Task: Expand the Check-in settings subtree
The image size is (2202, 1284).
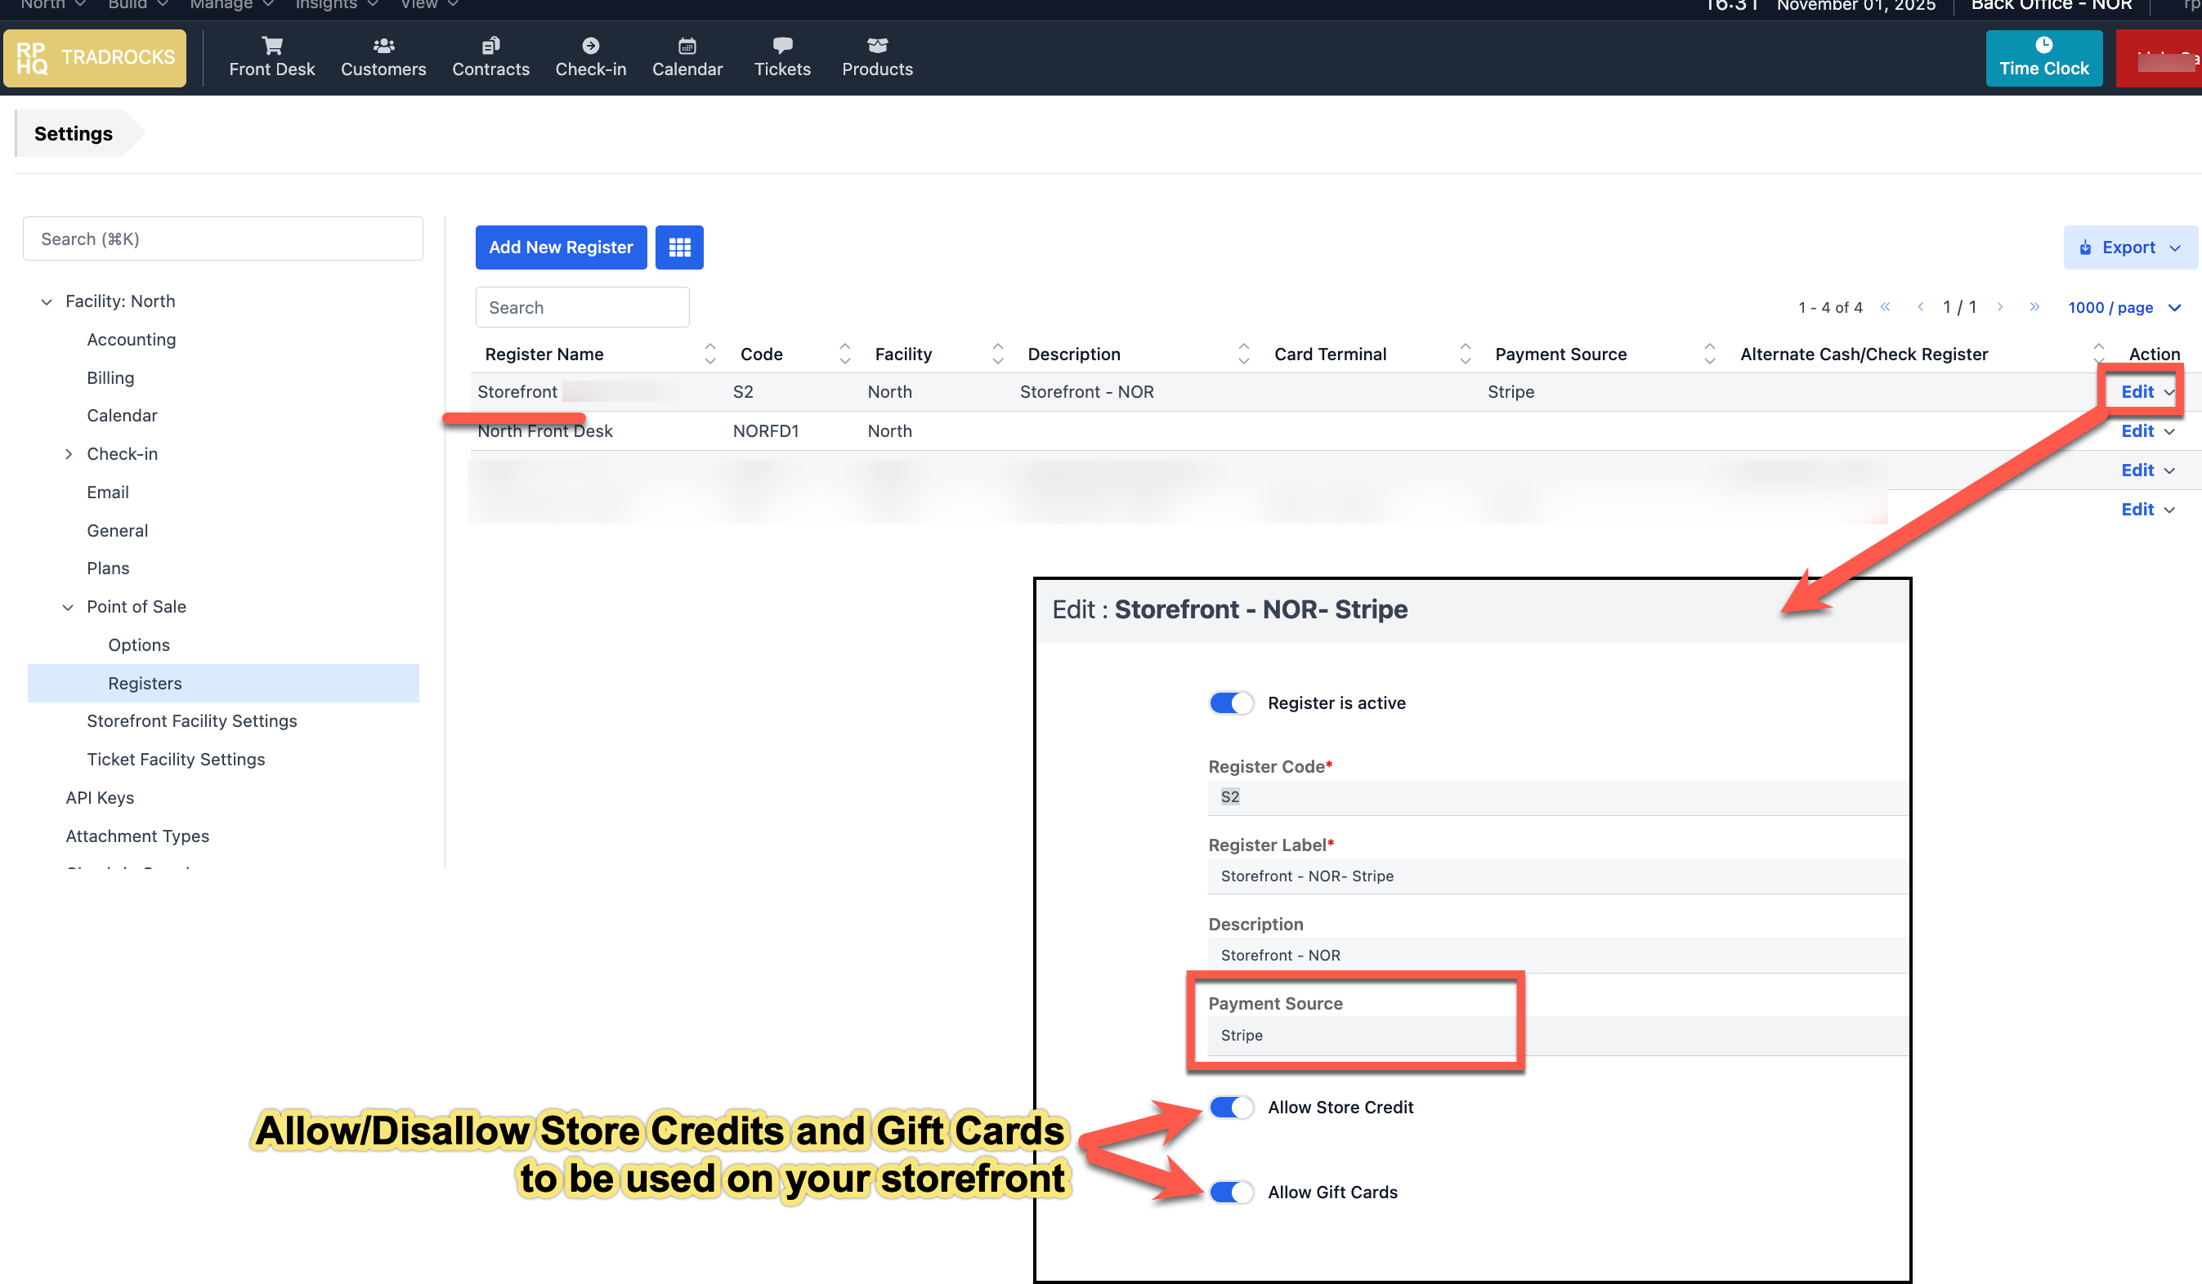Action: pos(68,454)
